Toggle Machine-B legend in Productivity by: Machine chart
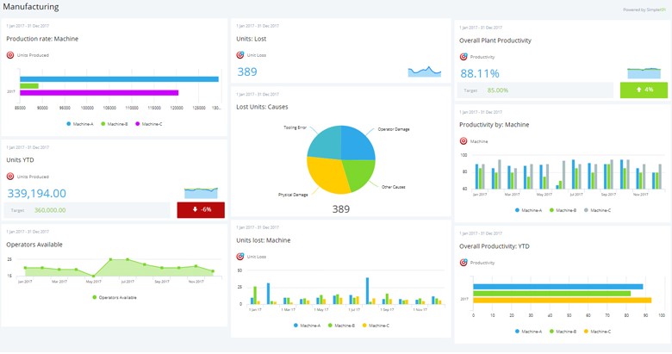The height and width of the screenshot is (354, 672). click(563, 210)
